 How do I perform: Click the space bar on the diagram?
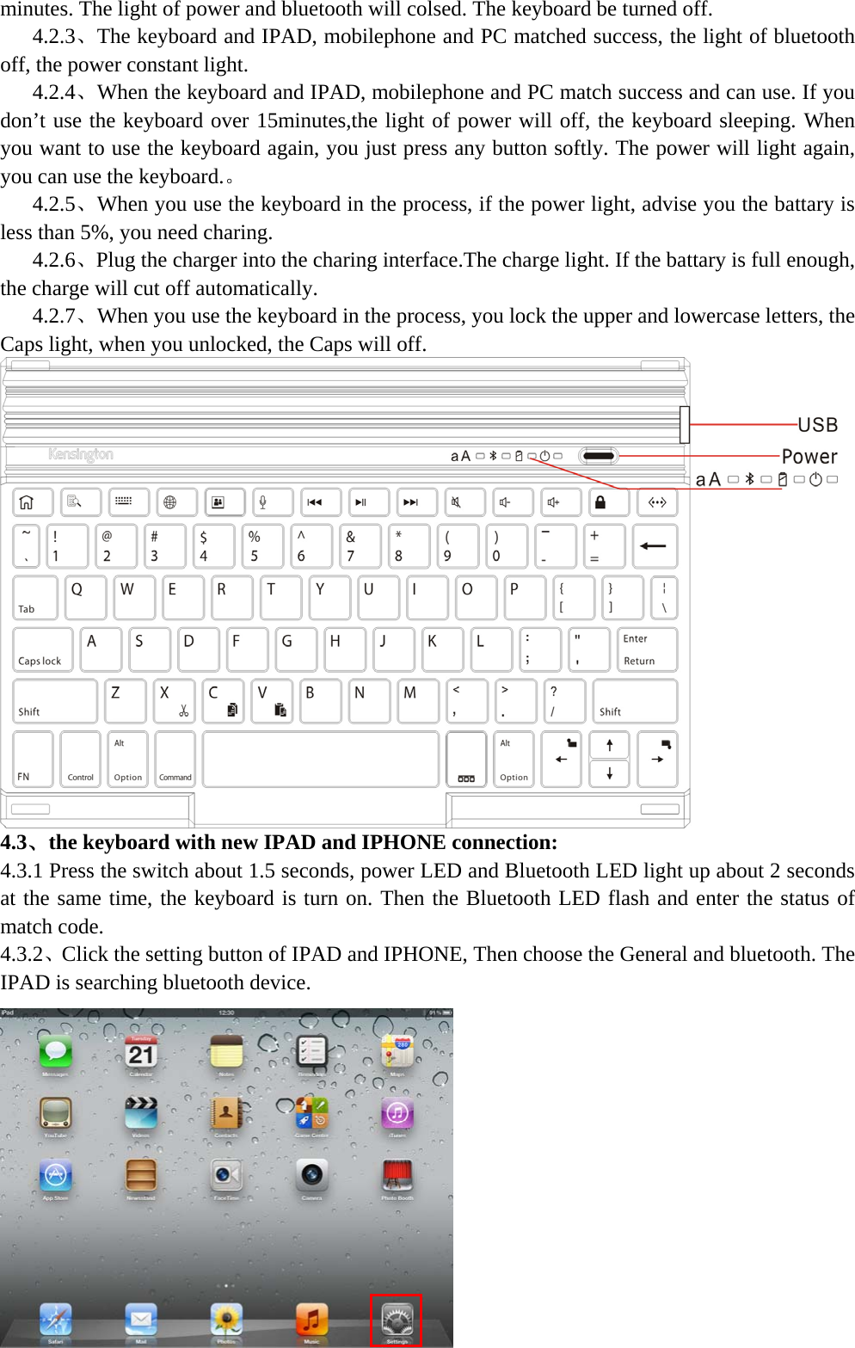point(321,759)
